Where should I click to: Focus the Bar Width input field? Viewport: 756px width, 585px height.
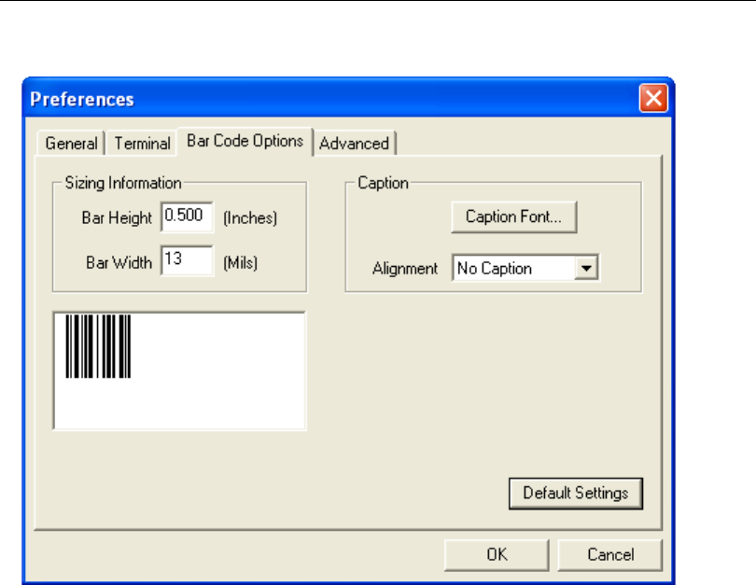(187, 261)
